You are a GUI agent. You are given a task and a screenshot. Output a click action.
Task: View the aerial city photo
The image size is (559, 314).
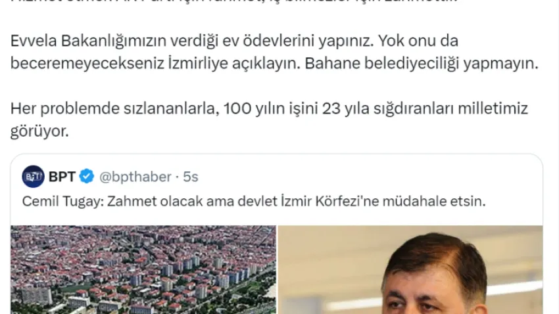coord(143,270)
